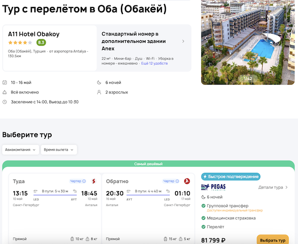Click the moon icon beside 6 ночей
This screenshot has height=244, width=298.
[100, 82]
